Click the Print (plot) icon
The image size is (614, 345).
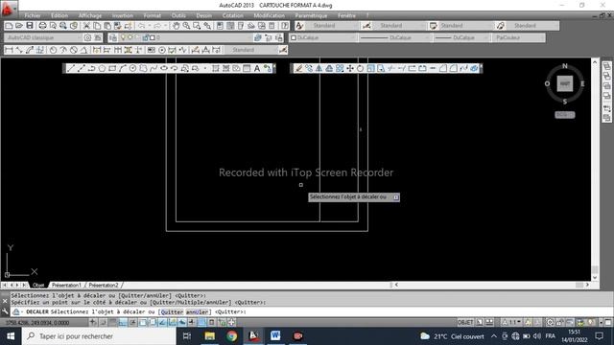click(x=42, y=26)
